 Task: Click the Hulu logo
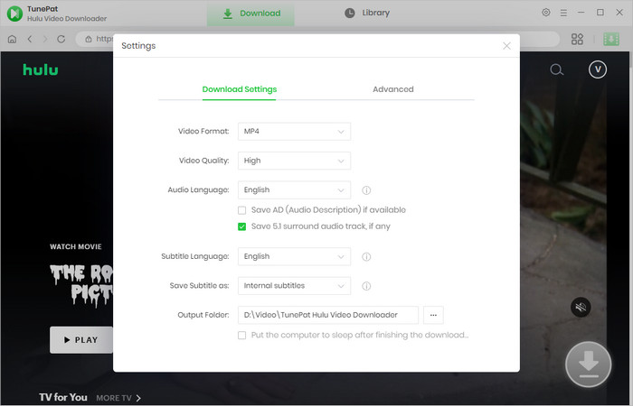[x=41, y=69]
